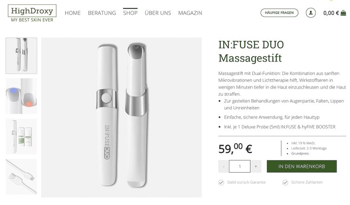Image resolution: width=350 pixels, height=205 pixels.
Task: Open the Über Uns menu item
Action: (158, 13)
